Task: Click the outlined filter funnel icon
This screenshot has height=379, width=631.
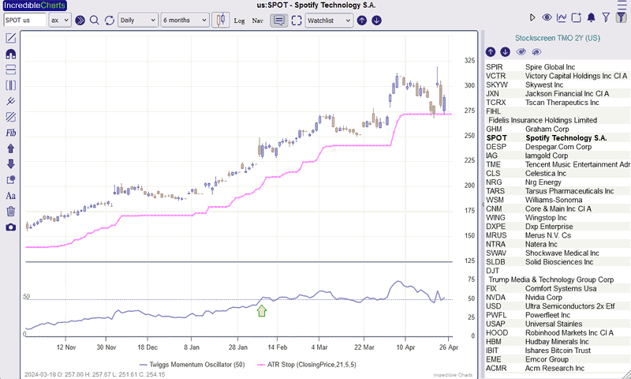Action: (606, 17)
